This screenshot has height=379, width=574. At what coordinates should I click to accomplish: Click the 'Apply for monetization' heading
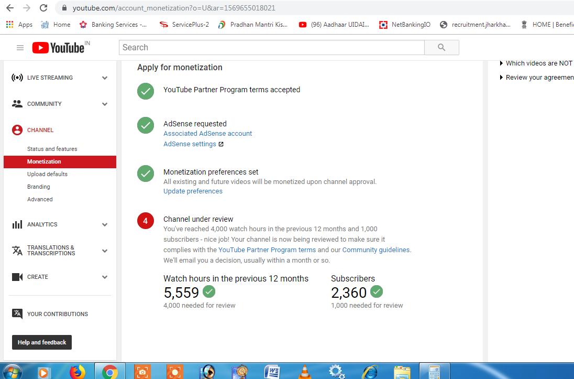tap(180, 68)
